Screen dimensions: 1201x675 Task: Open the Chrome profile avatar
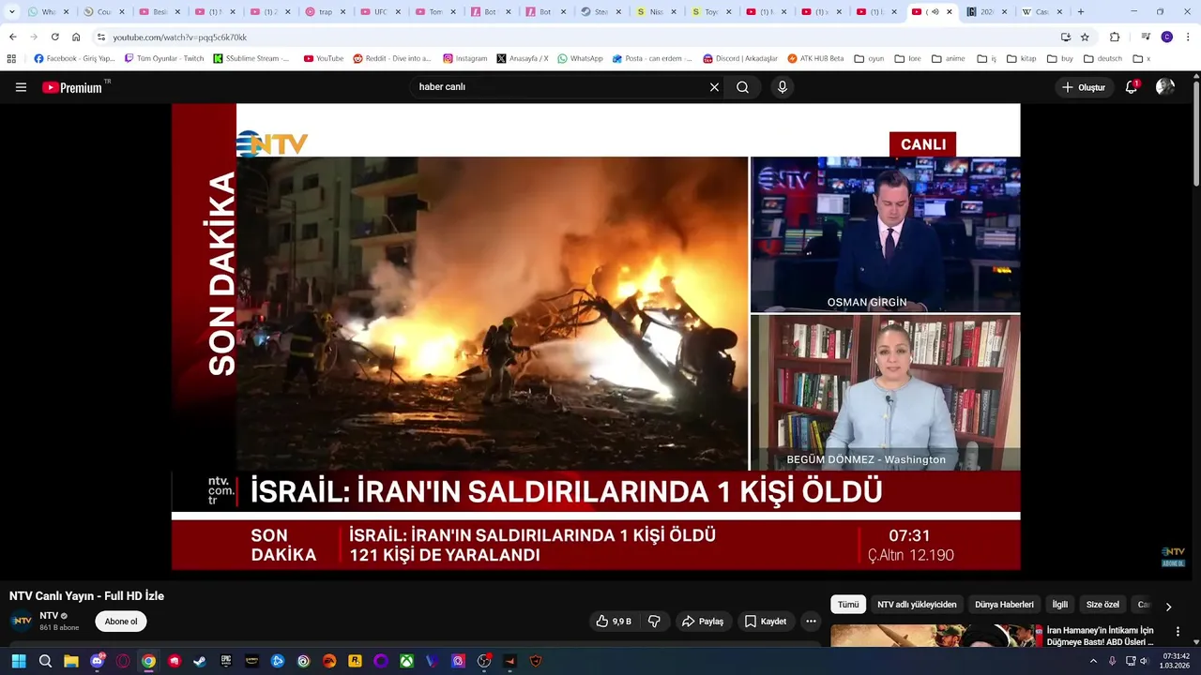click(1166, 37)
